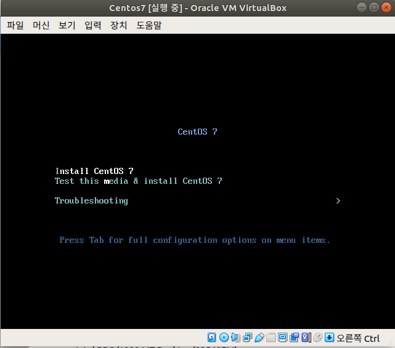Maximize the VirtualBox window
Screen dimensions: 395x348
[374, 7]
